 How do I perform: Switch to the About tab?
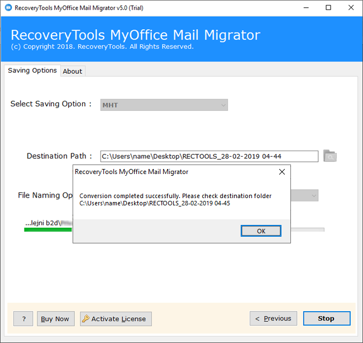(73, 71)
